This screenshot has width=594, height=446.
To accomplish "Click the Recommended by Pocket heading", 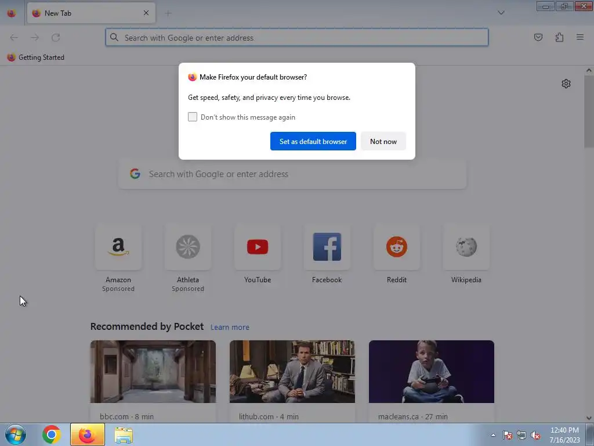I will pos(147,326).
